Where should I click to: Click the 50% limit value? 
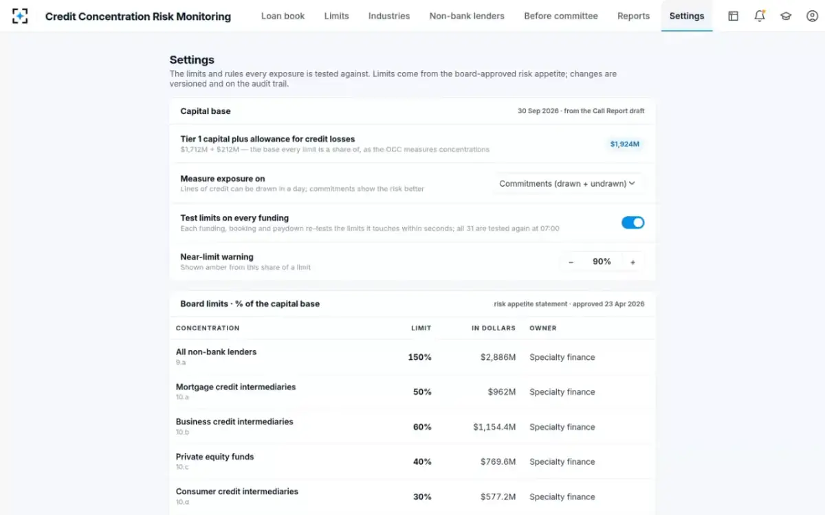[x=422, y=392]
